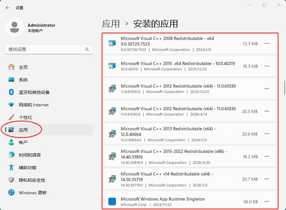The image size is (286, 210).
Task: Click icon of Visual C++ 2012 dated 2026/4/14
Action: 112,111
